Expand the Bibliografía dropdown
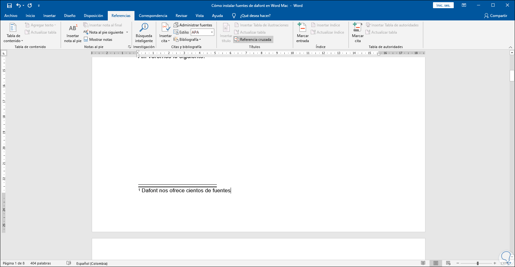Screen dimensions: 515x267 pyautogui.click(x=187, y=40)
